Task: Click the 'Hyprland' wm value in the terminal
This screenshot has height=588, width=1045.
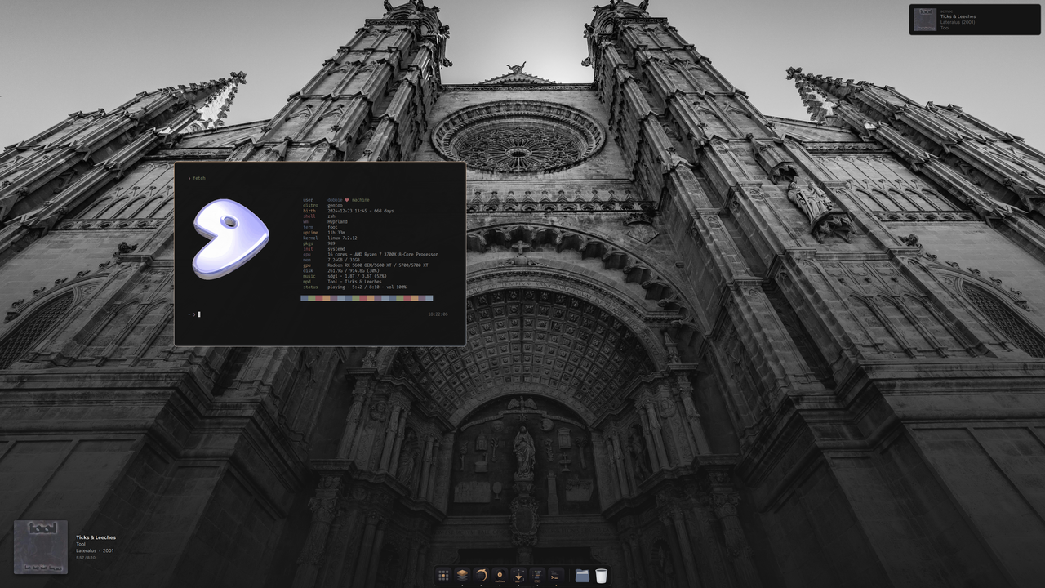Action: (337, 221)
